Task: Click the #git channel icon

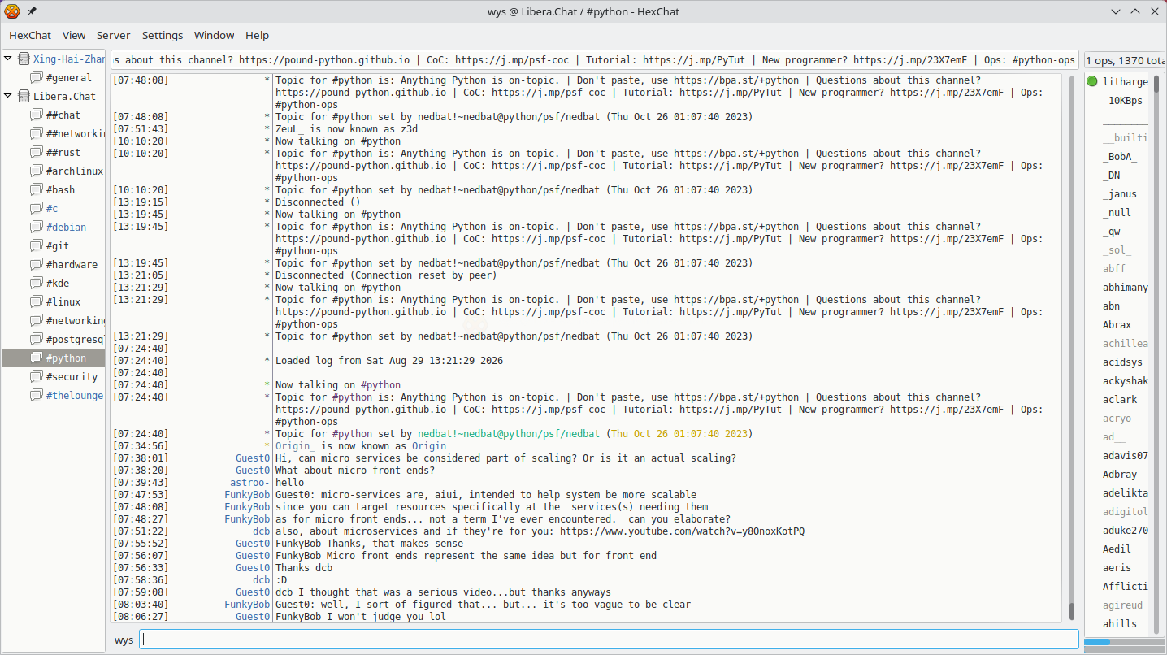Action: click(x=37, y=245)
